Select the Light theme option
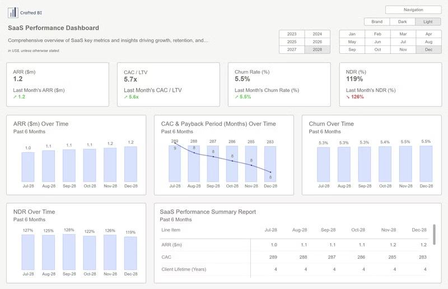This screenshot has width=448, height=289. coord(428,22)
